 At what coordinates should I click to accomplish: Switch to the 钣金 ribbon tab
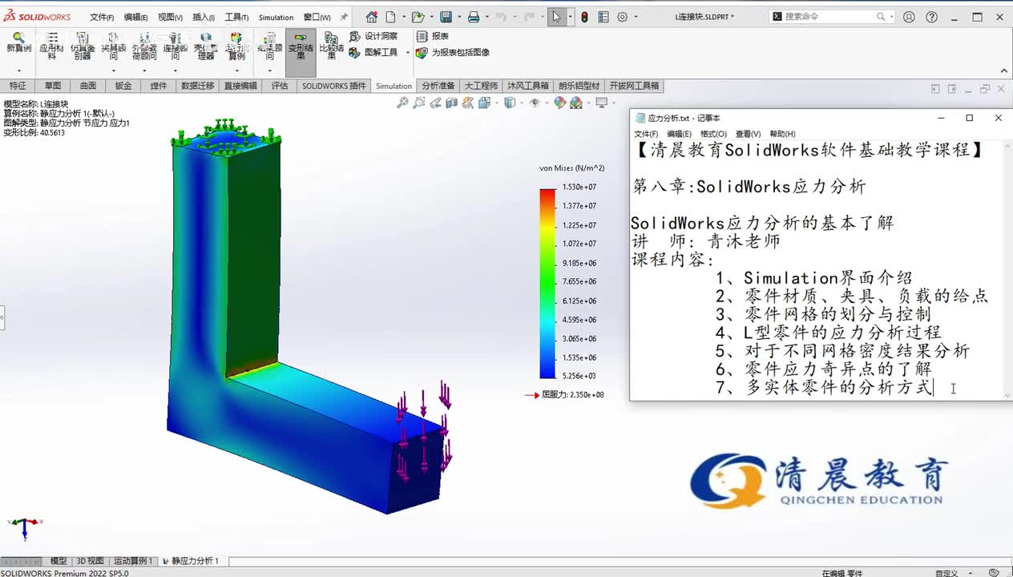pos(123,86)
